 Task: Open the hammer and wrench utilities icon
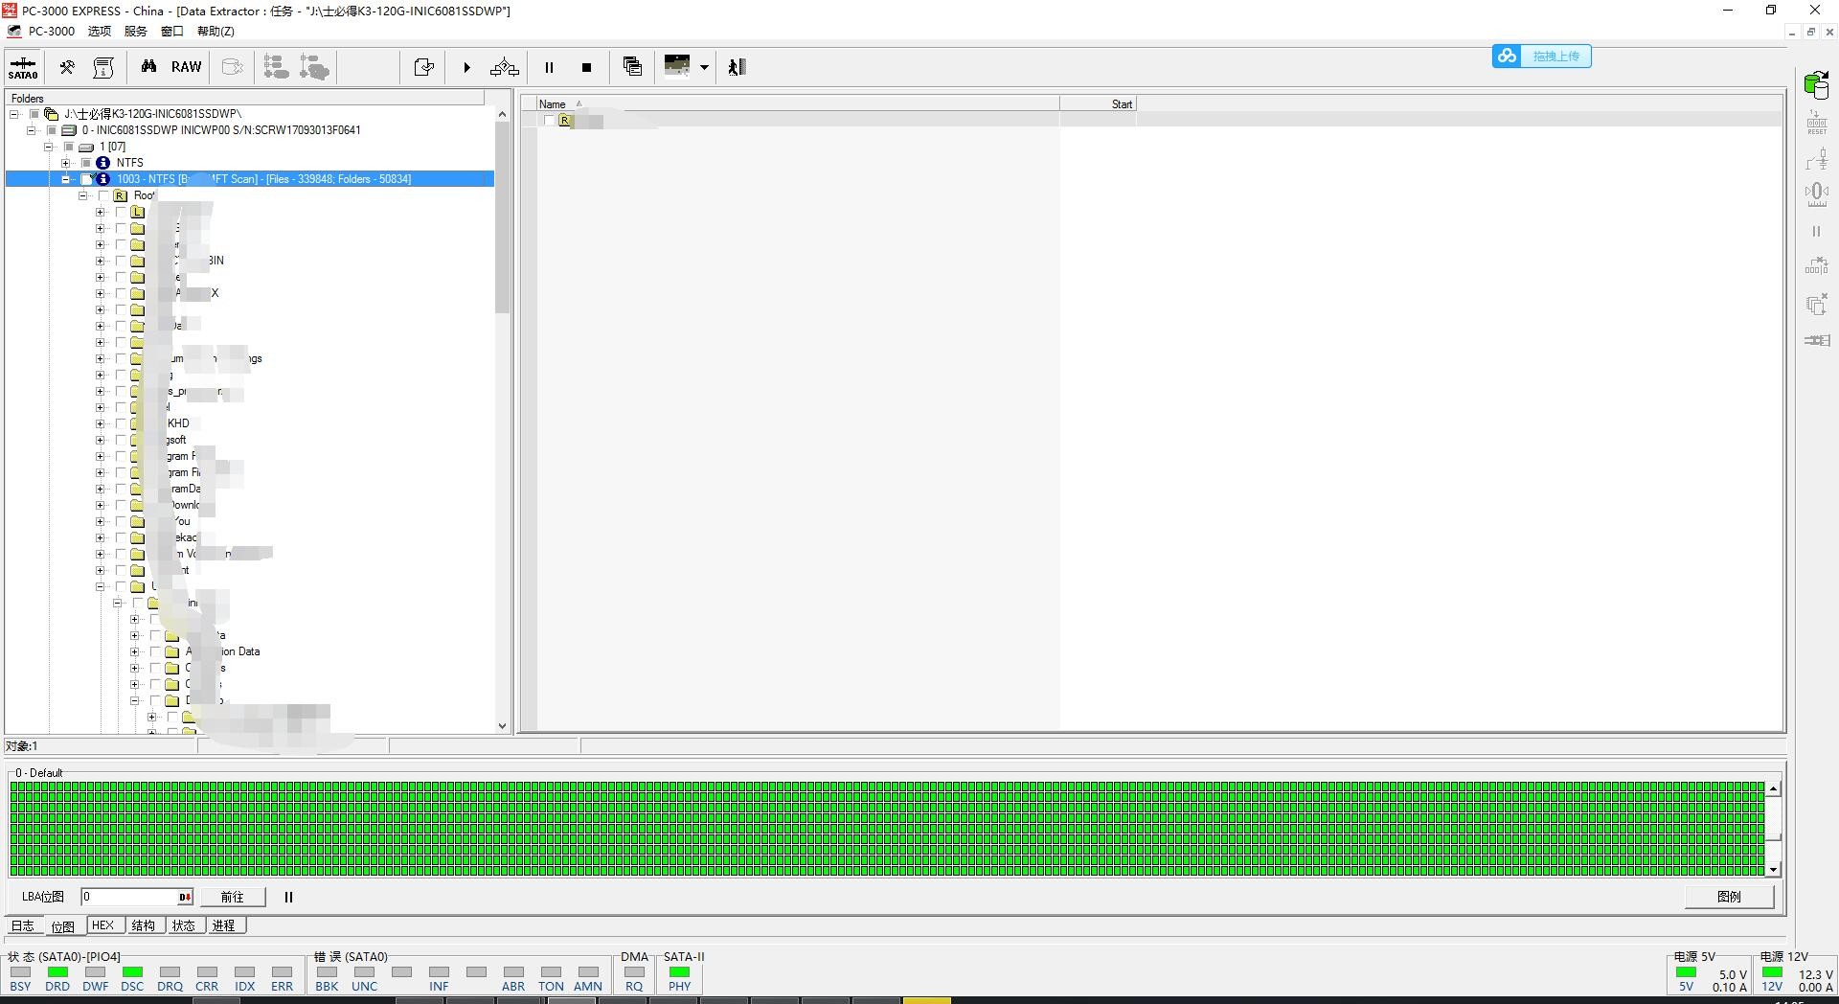click(x=67, y=67)
